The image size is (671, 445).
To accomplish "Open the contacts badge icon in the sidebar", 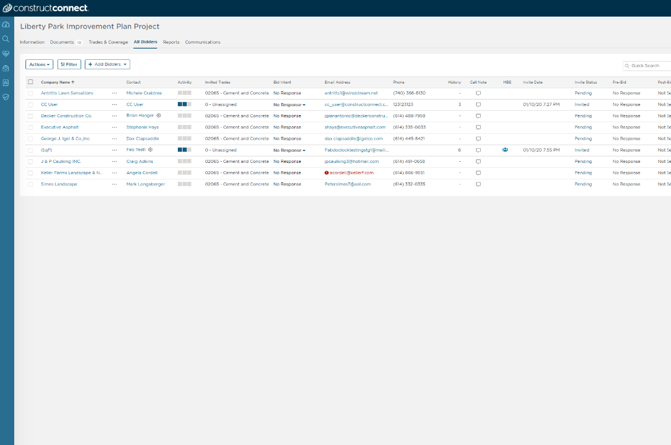I will (6, 82).
